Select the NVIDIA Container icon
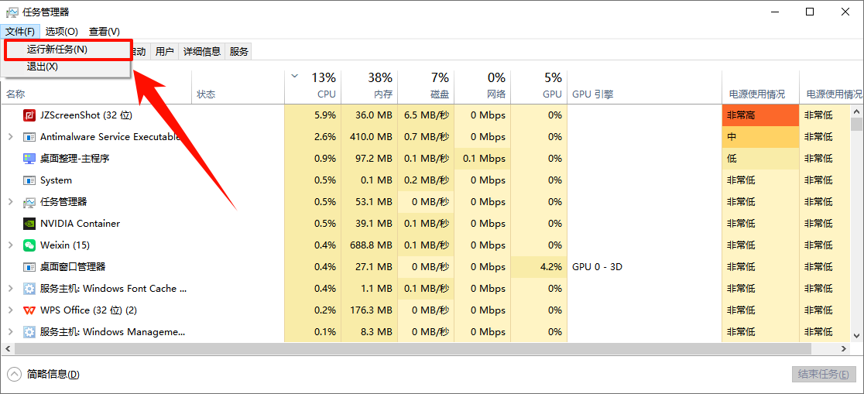 [x=29, y=224]
